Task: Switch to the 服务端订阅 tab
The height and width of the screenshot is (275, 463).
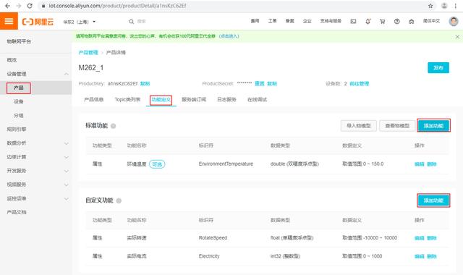Action: click(194, 100)
